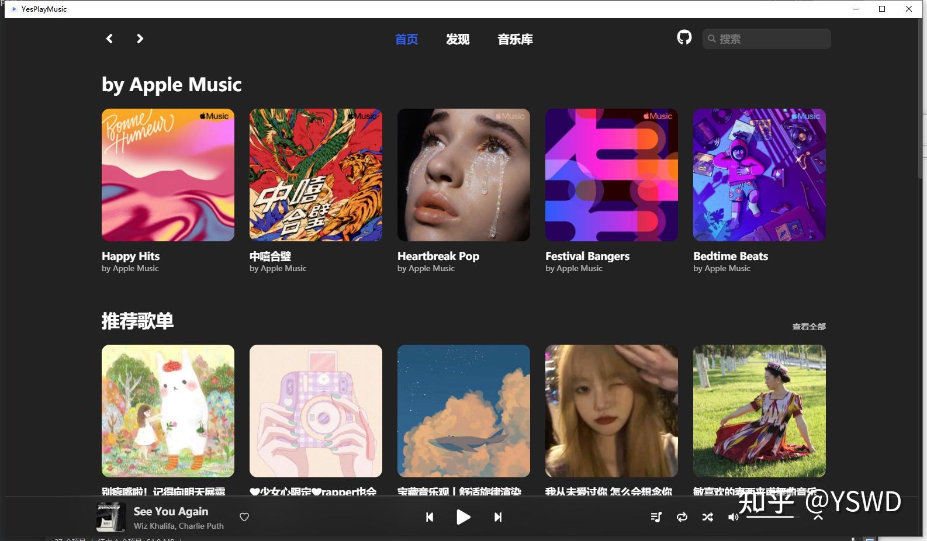Toggle repeat mode
The height and width of the screenshot is (541, 927).
pyautogui.click(x=682, y=517)
